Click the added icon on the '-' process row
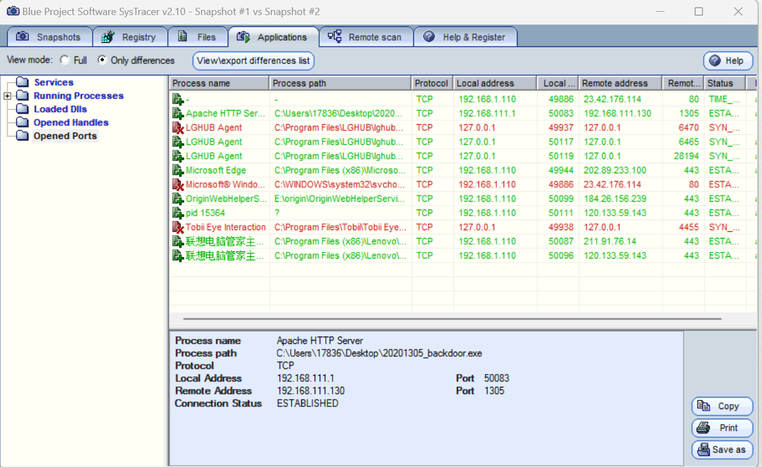 (178, 99)
